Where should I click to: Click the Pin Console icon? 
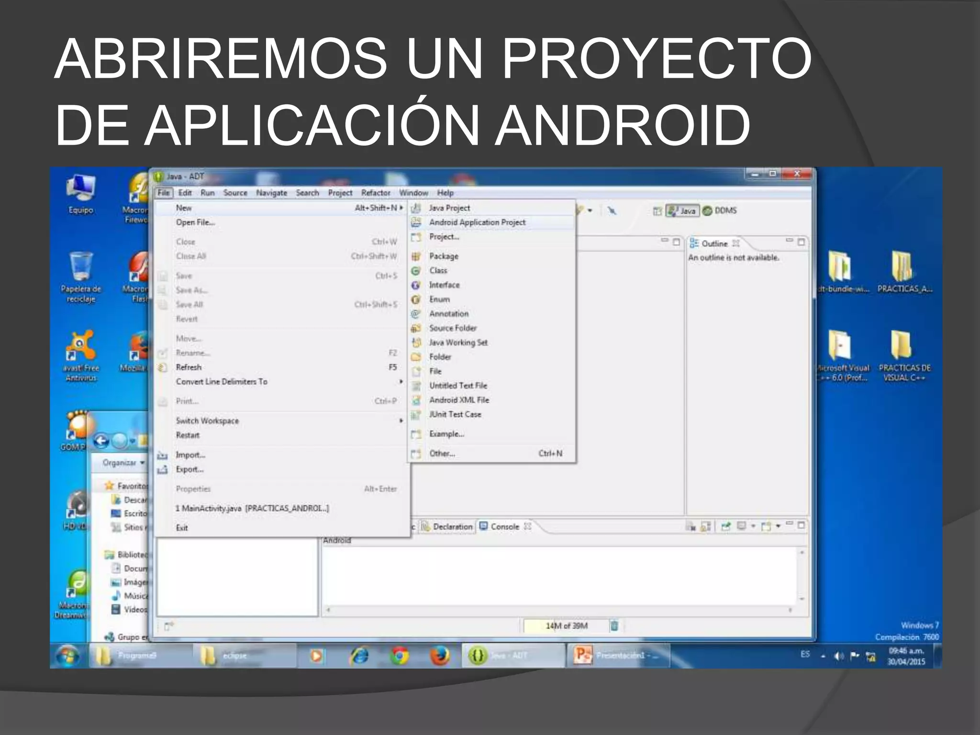pos(726,526)
